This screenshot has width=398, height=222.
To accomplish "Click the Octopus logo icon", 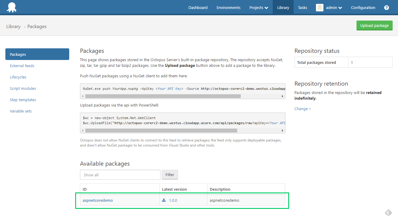I will pos(12,7).
